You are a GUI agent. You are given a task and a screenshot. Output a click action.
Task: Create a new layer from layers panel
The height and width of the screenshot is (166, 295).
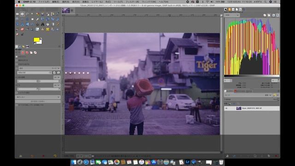227,156
